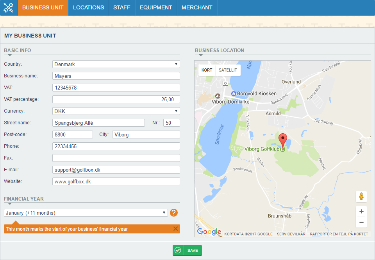Open the Currency dropdown showing DKK
This screenshot has height=260, width=375.
[116, 111]
